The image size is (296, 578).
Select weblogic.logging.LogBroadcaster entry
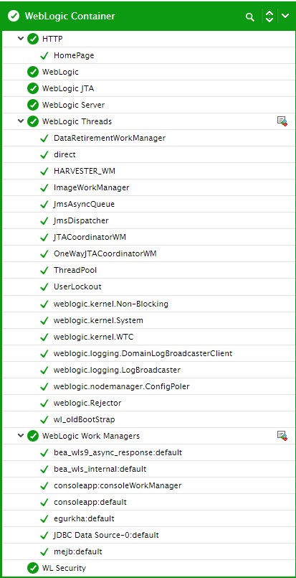117,370
